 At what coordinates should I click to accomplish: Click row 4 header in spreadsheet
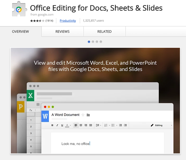pyautogui.click(x=31, y=140)
